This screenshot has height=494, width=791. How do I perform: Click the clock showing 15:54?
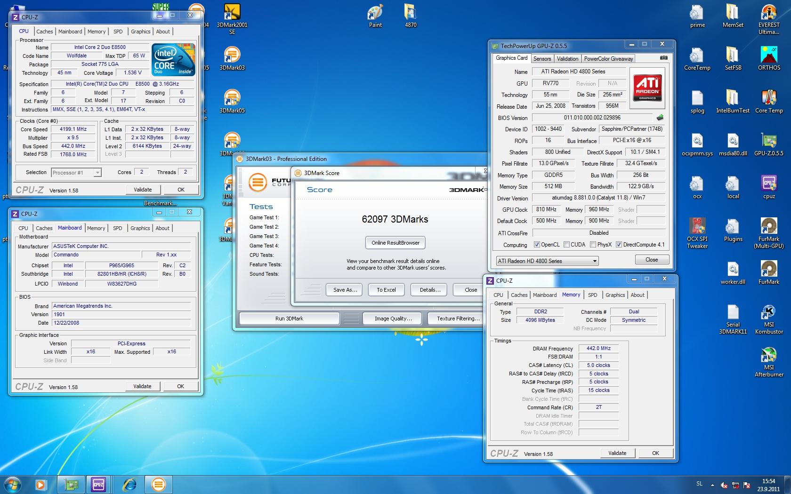pyautogui.click(x=768, y=481)
